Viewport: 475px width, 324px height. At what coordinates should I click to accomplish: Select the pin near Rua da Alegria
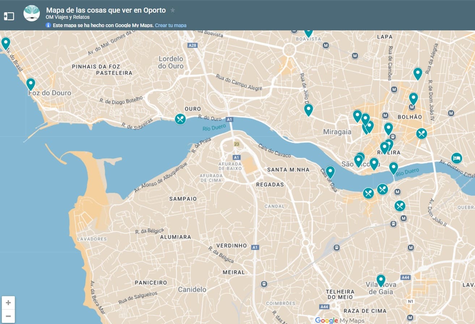418,73
